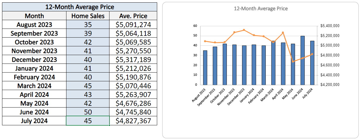Screen dimensions: 360x139
Task: Select the 'March 2024' month cell
Action: coord(34,86)
